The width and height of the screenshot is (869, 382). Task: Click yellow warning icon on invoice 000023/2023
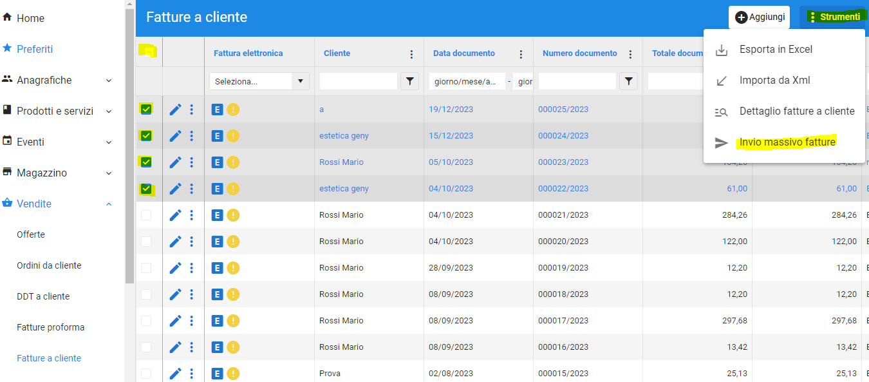233,162
